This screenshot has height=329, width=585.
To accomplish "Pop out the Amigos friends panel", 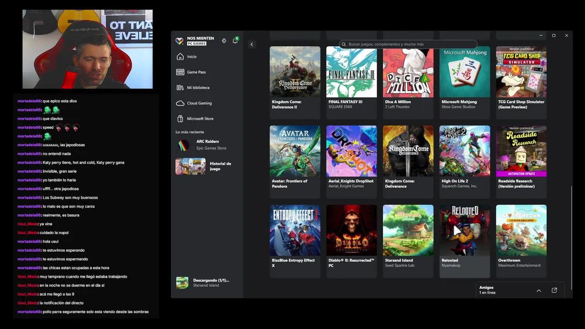I will point(554,290).
